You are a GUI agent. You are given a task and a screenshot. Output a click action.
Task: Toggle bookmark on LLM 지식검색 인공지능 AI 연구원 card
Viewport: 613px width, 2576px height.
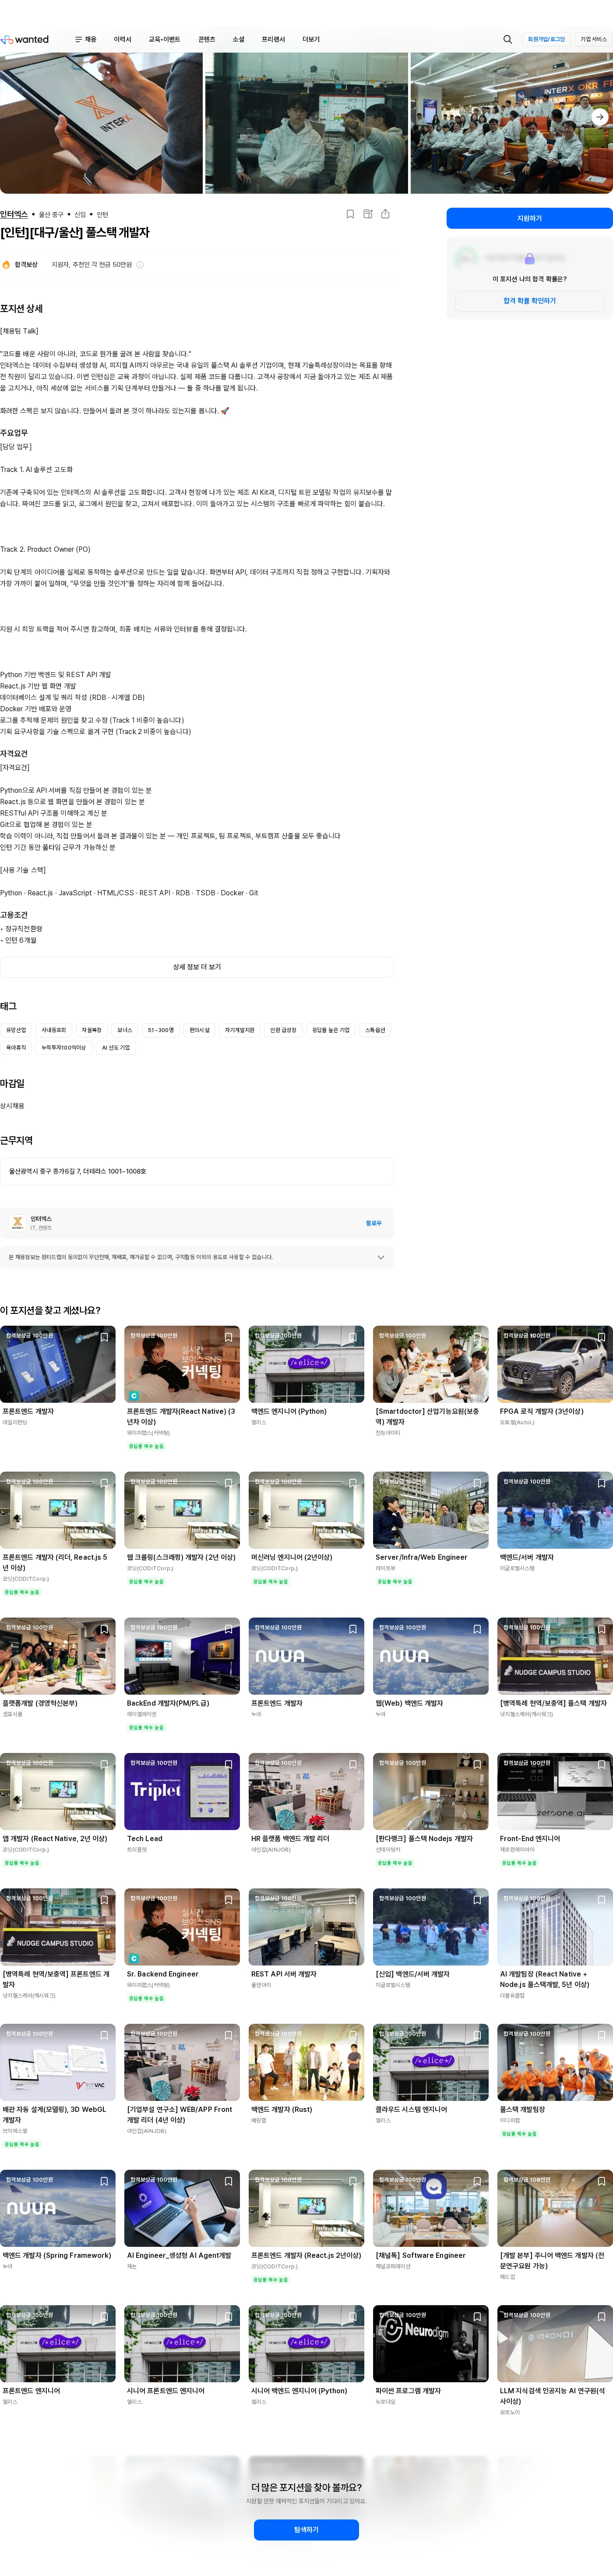tap(601, 2317)
